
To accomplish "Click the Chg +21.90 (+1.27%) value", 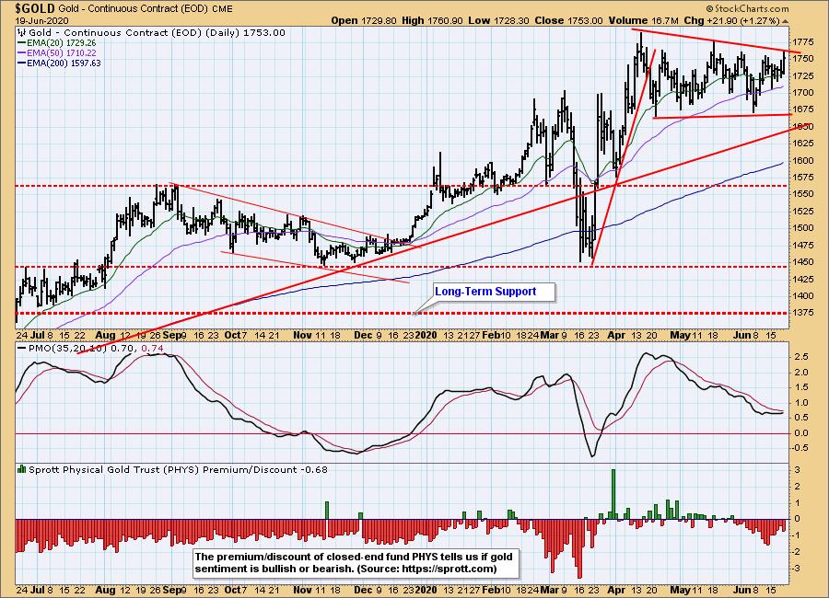I will [731, 20].
